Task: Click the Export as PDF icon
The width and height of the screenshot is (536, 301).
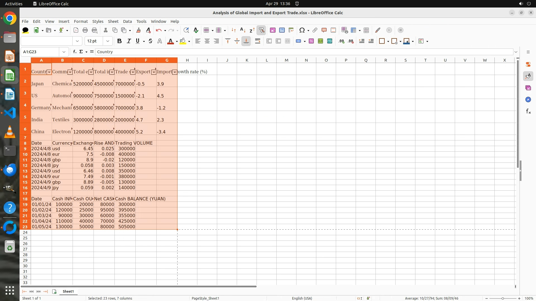Action: 76,30
